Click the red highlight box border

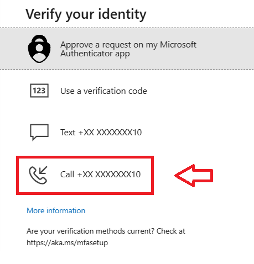click(x=85, y=157)
